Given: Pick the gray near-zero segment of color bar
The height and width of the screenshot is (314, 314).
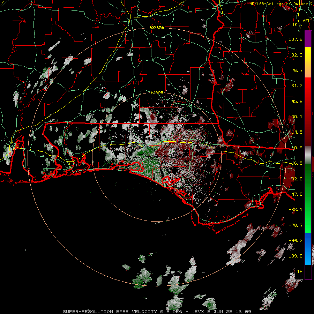Looking at the screenshot, I should point(308,155).
